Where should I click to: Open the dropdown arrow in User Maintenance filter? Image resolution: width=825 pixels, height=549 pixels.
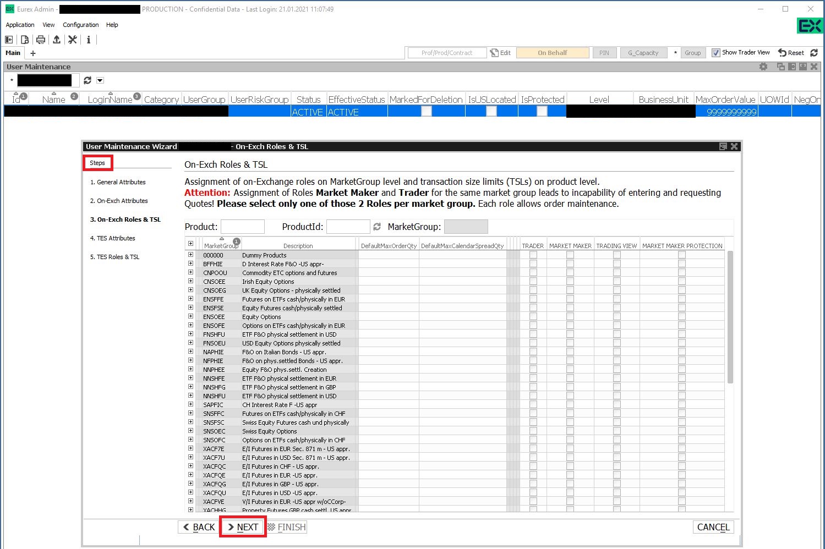coord(100,80)
